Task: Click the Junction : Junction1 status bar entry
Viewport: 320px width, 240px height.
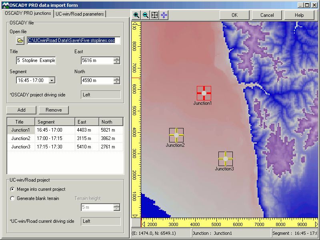Action: [232, 233]
